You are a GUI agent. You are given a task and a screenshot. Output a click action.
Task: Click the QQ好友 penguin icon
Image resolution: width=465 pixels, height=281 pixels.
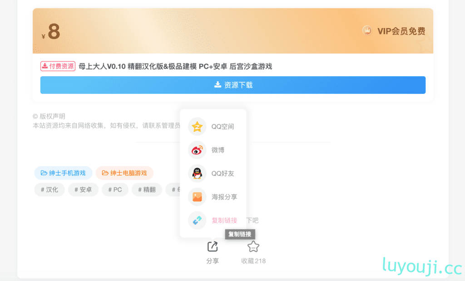(x=197, y=174)
